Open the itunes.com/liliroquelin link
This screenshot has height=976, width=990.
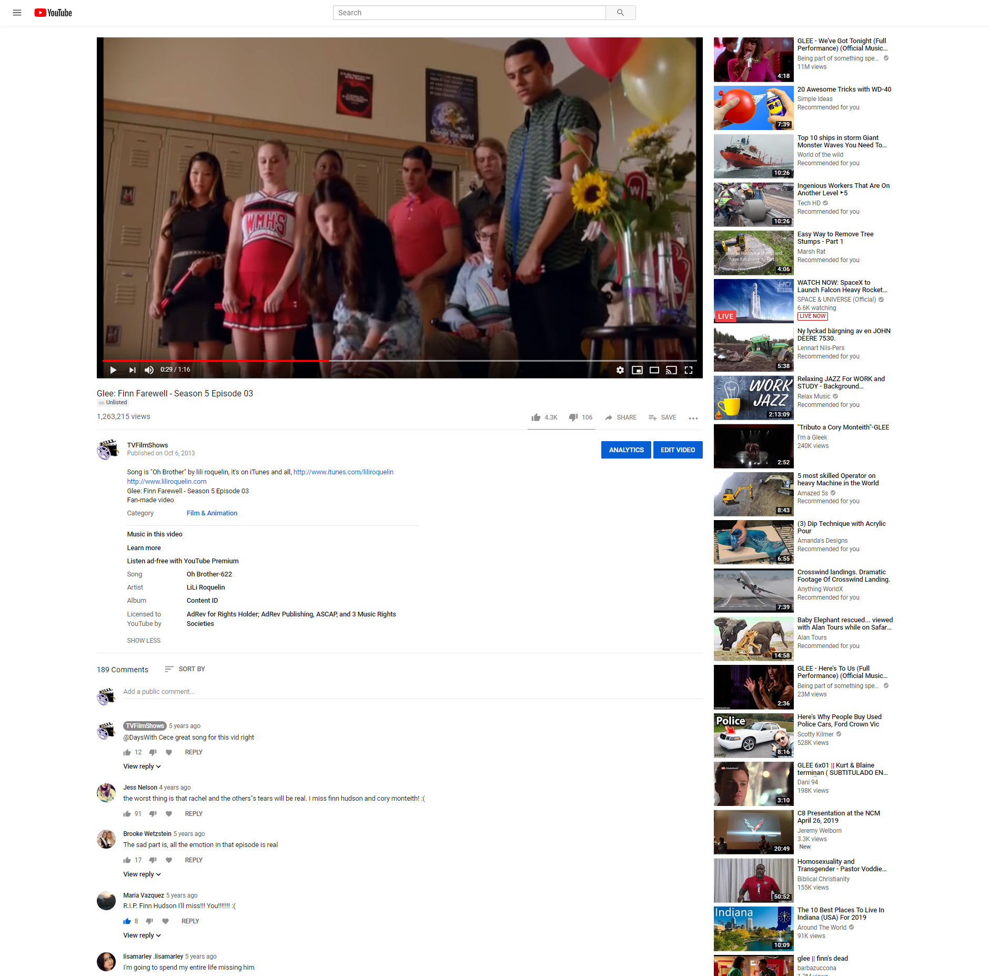[343, 472]
